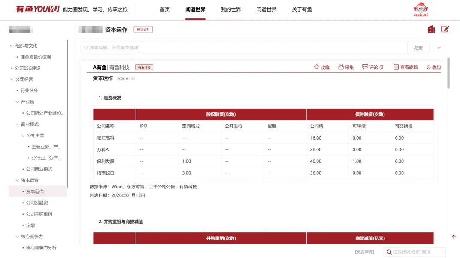Click 商誉减值(亿元) table header
Screen dimensions: 460x258
pyautogui.click(x=370, y=238)
